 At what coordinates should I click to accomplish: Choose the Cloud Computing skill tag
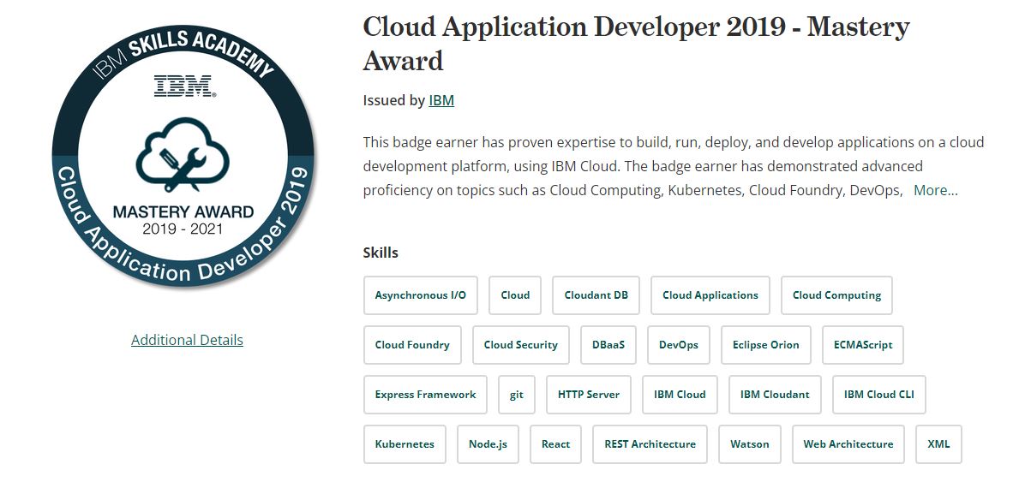836,295
